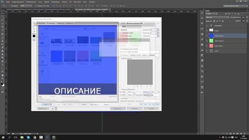249x140 pixels.
Task: Toggle Преобразовать в sRGB checkbox
Action: [x=121, y=49]
